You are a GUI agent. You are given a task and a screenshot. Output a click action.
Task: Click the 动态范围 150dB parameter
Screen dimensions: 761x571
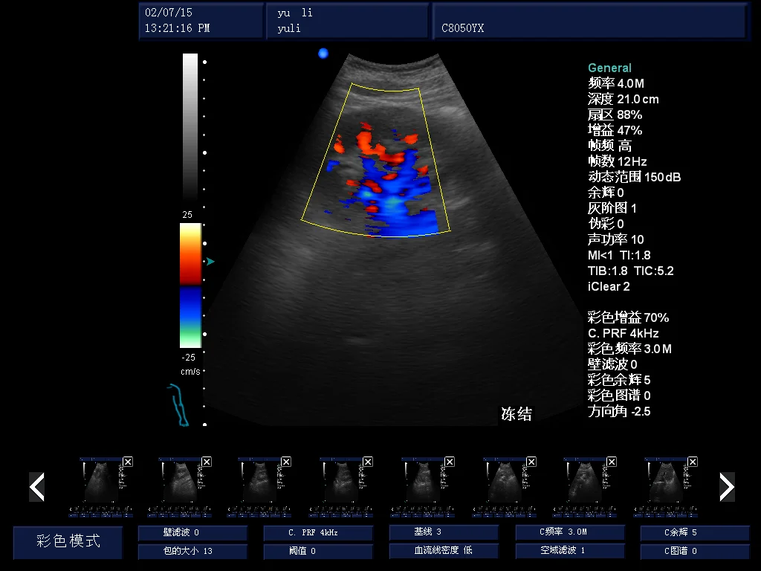tap(635, 177)
